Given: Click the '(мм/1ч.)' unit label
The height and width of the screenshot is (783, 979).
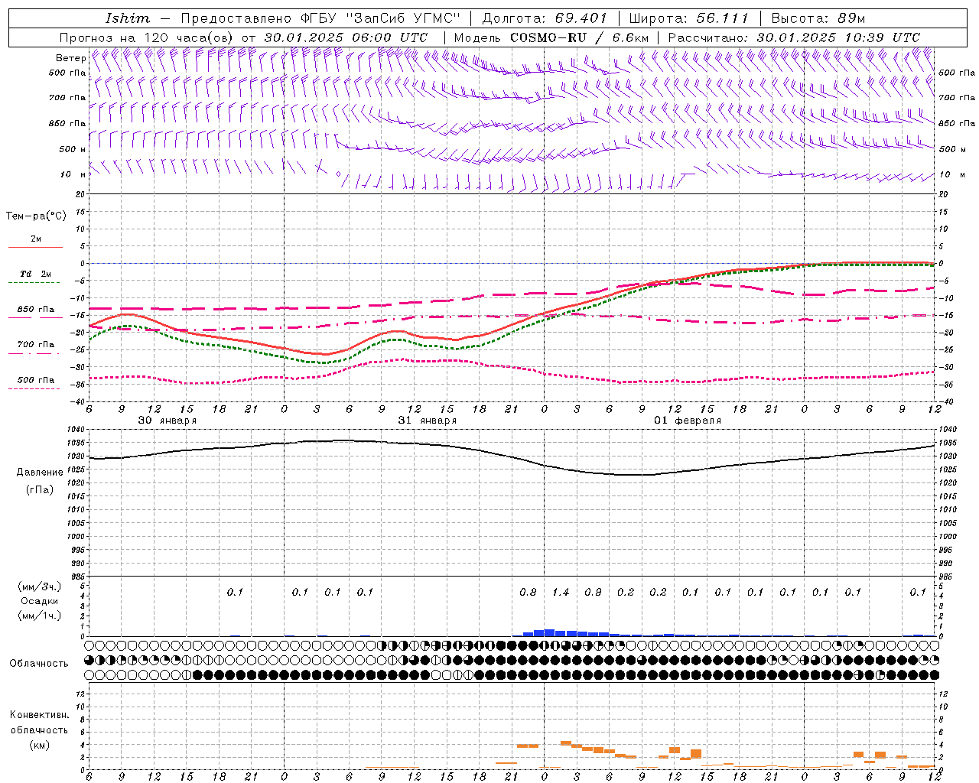Looking at the screenshot, I should (x=39, y=616).
